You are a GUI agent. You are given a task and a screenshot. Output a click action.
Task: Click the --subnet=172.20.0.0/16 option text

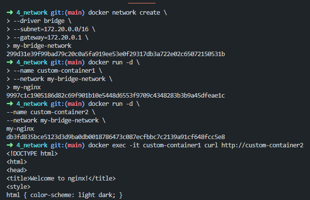pos(51,29)
